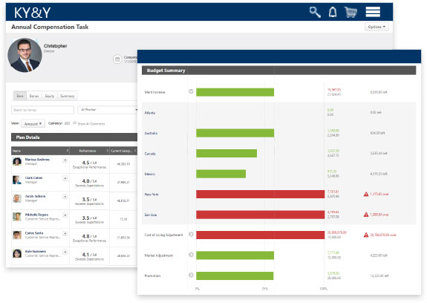The height and width of the screenshot is (303, 427).
Task: Click the San Jose budget link
Action: point(151,215)
